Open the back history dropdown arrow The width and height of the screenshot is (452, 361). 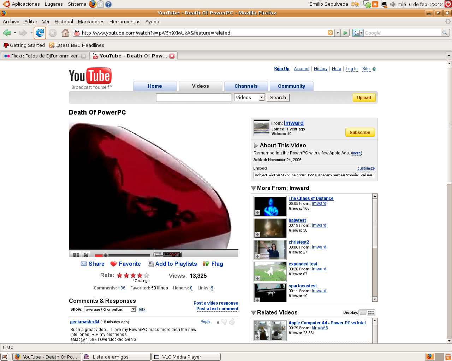click(x=15, y=33)
